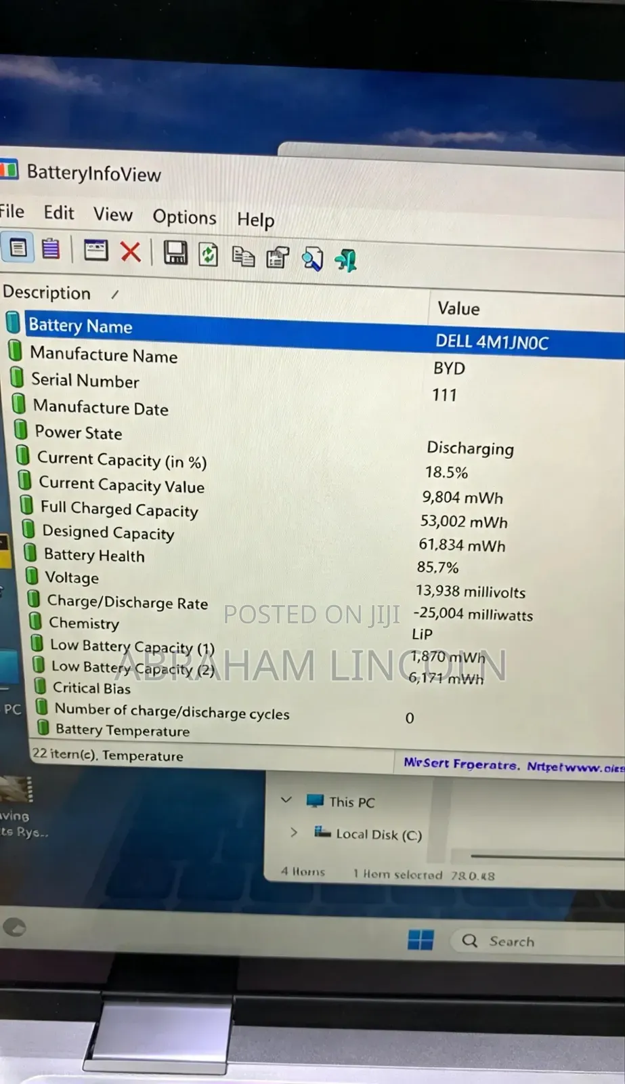Click the 61,834 mWh value
This screenshot has width=625, height=1084.
[462, 545]
